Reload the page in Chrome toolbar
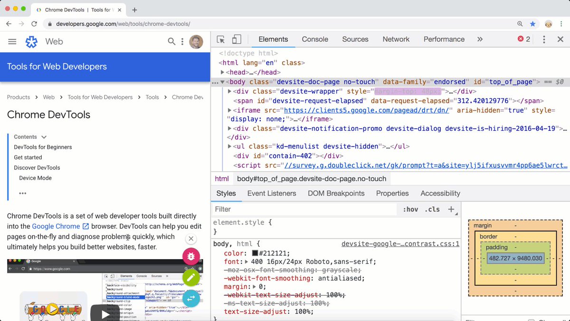 coord(34,24)
